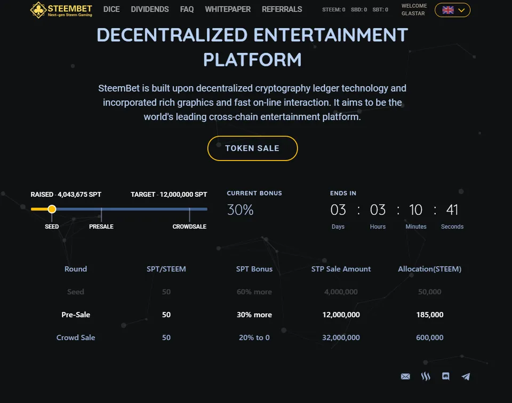
Task: Open the DICE menu item
Action: point(111,9)
